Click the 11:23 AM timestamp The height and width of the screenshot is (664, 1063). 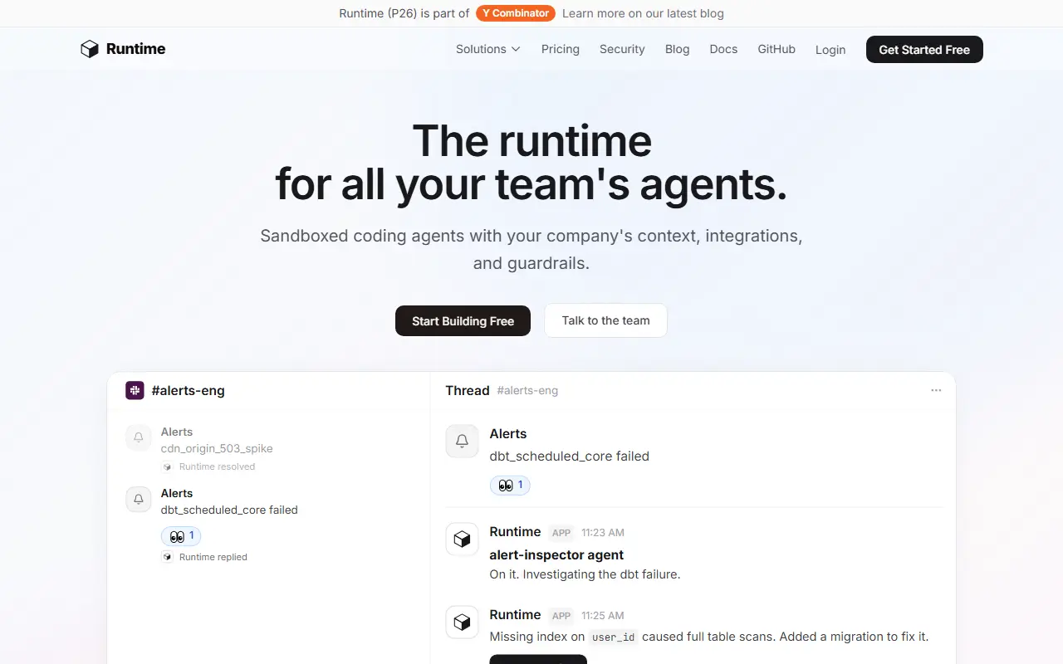tap(603, 533)
